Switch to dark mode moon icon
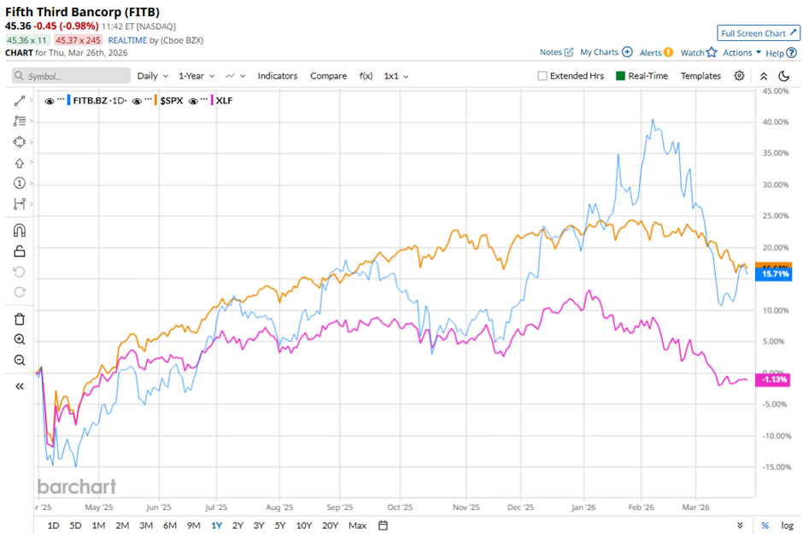803x534 pixels. point(783,75)
